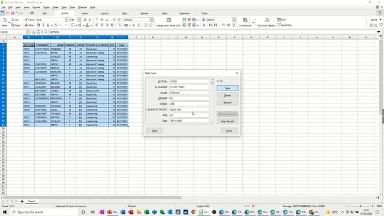The width and height of the screenshot is (384, 216).
Task: Click the Data Form vertical scrollbar
Action: [x=212, y=101]
